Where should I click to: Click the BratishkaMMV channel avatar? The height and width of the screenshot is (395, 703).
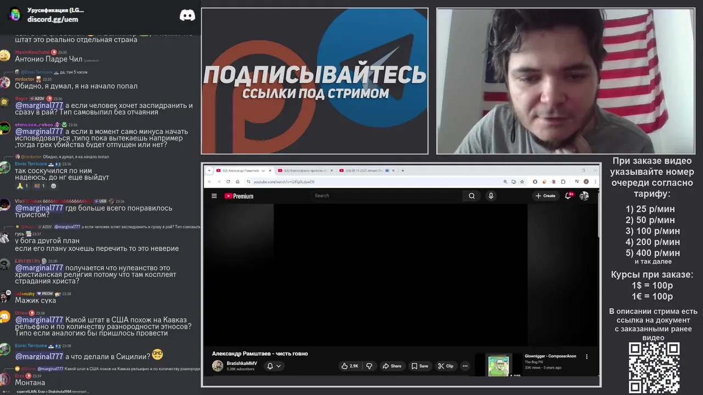[x=217, y=366]
